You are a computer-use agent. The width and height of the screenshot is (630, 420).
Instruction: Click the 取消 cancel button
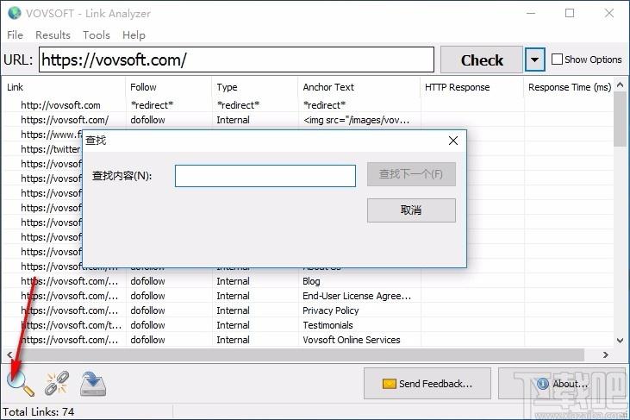411,210
